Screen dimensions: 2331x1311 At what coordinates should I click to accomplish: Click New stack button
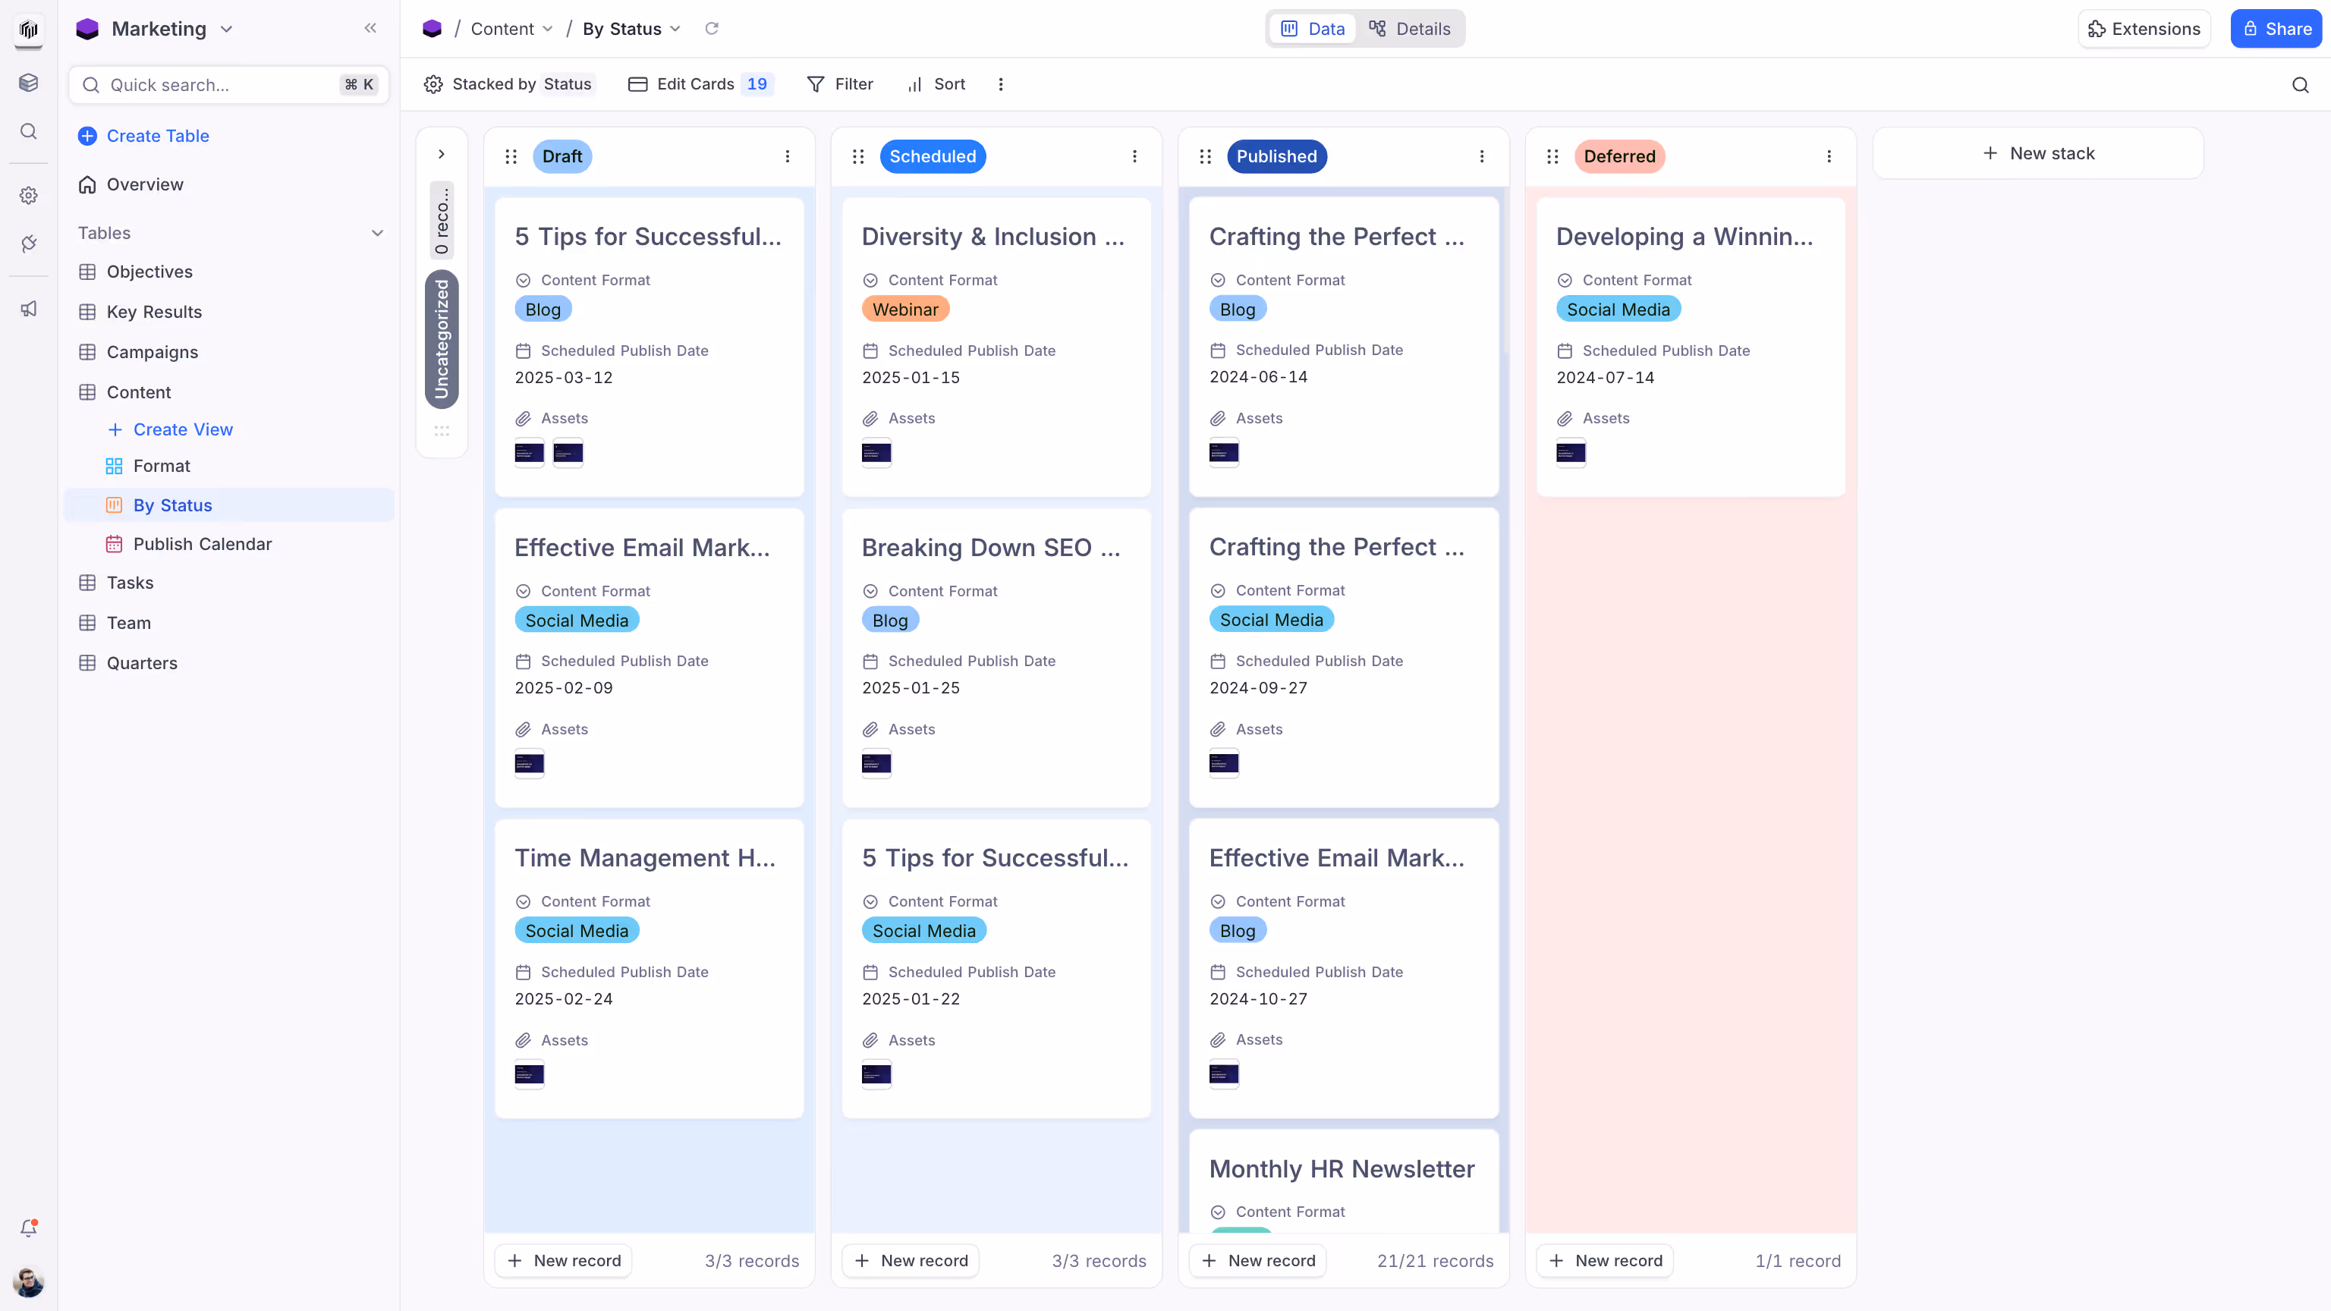[2038, 154]
